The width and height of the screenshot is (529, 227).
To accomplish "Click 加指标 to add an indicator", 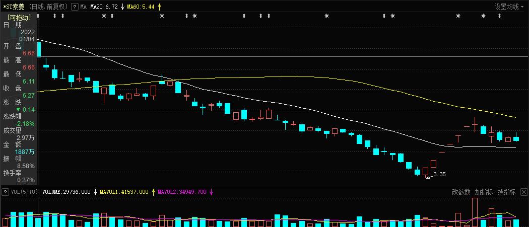I will pos(484,192).
